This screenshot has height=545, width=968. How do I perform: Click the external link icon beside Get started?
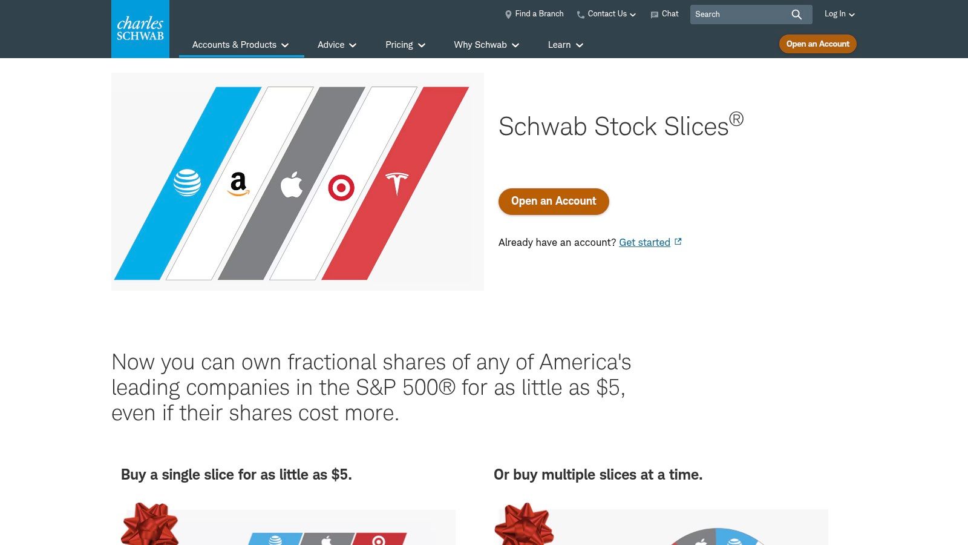[x=678, y=241]
